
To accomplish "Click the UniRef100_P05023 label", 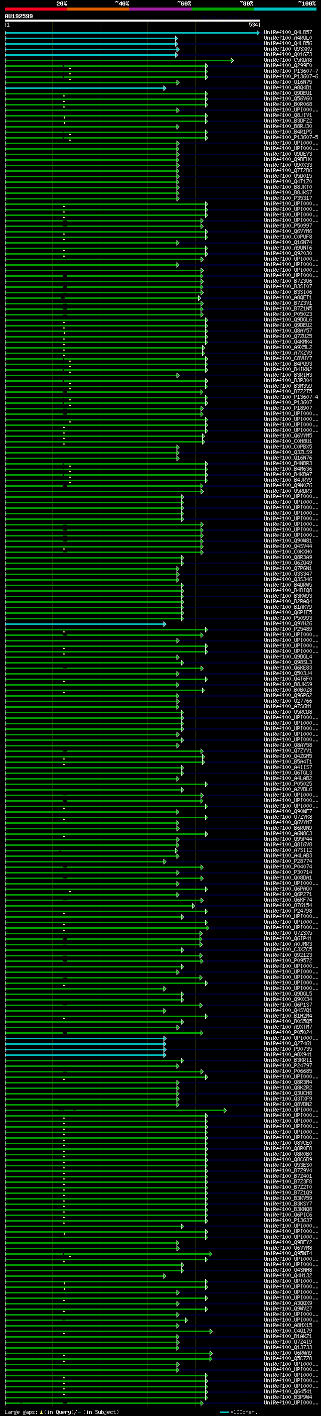I will (x=288, y=314).
